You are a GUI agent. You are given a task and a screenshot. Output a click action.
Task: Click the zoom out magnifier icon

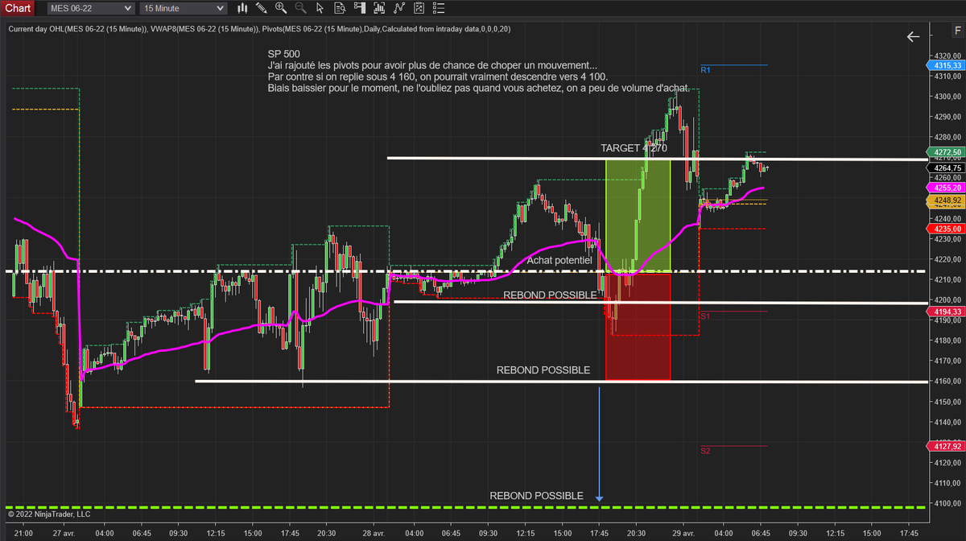coord(300,8)
